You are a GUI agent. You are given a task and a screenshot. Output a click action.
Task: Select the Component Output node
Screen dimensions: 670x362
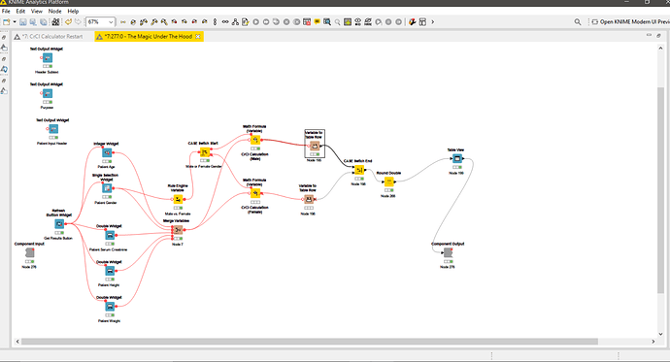[448, 252]
